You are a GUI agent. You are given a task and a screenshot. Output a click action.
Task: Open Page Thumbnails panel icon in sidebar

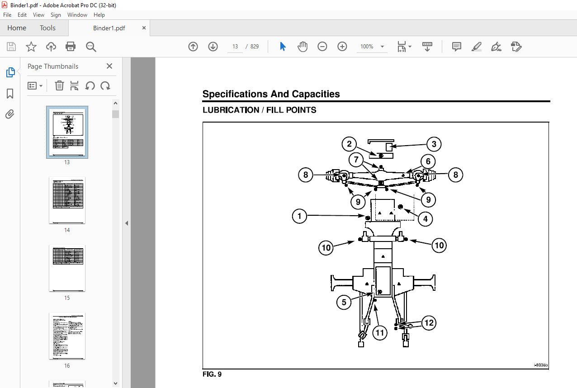tap(10, 72)
